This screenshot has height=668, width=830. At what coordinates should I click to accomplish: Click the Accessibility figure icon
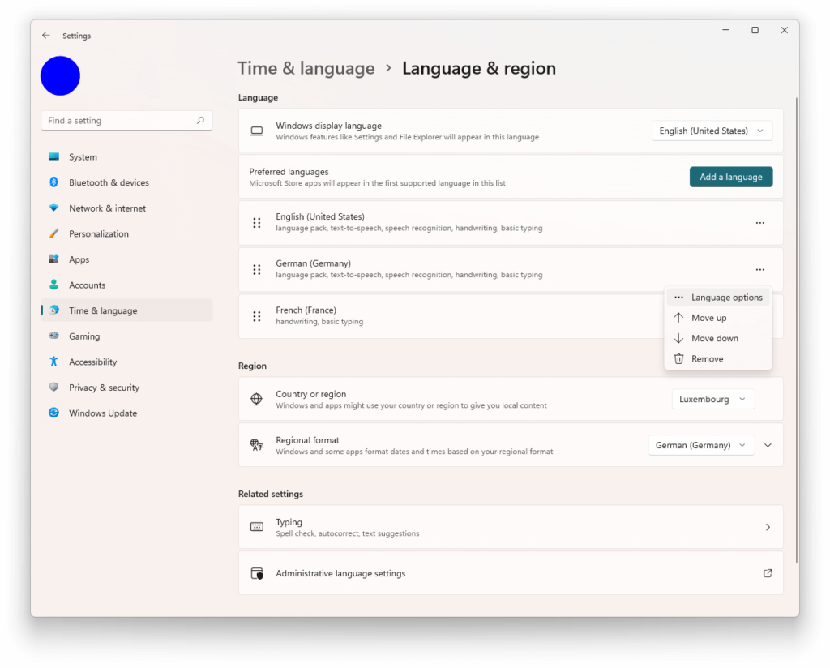54,362
